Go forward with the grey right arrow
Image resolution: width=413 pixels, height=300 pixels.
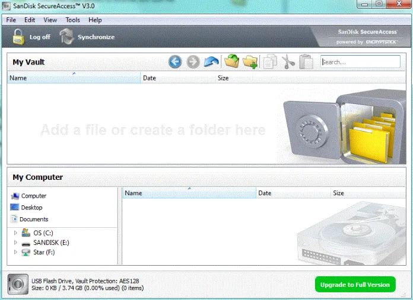193,62
